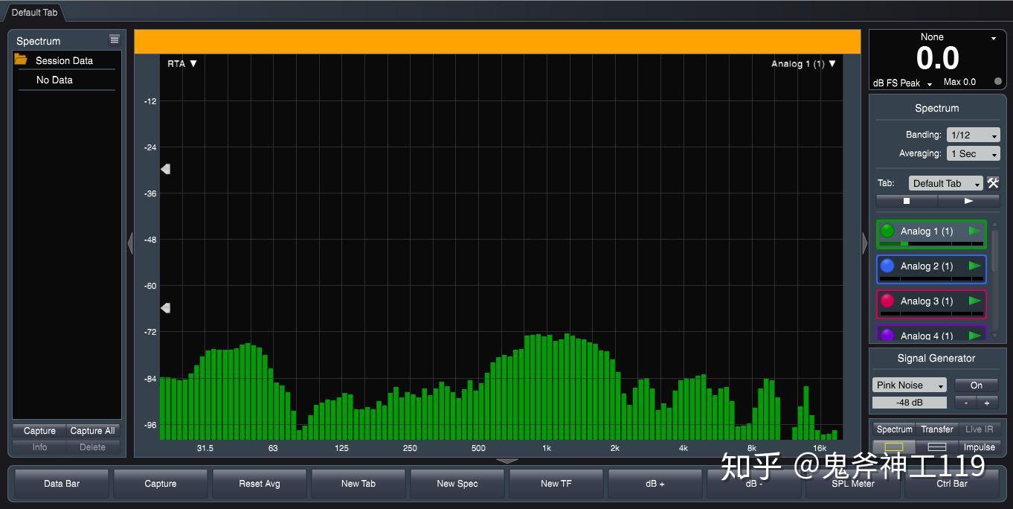Switch to Impulse mode
Image resolution: width=1013 pixels, height=509 pixels.
979,447
